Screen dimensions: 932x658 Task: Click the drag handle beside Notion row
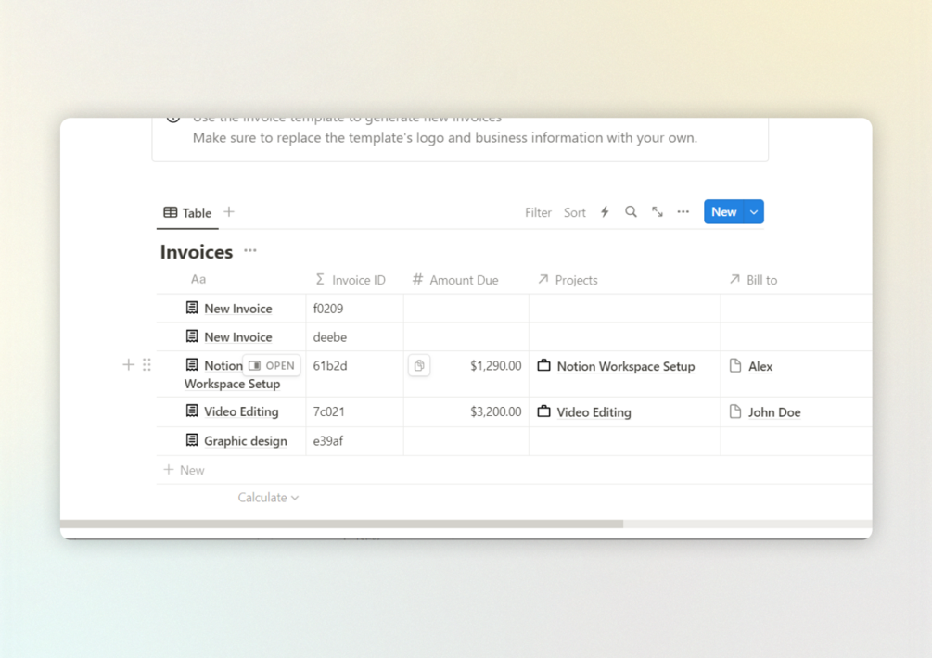pos(147,364)
